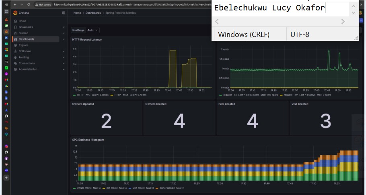Open the timeRange Auto dropdown

(x=93, y=30)
